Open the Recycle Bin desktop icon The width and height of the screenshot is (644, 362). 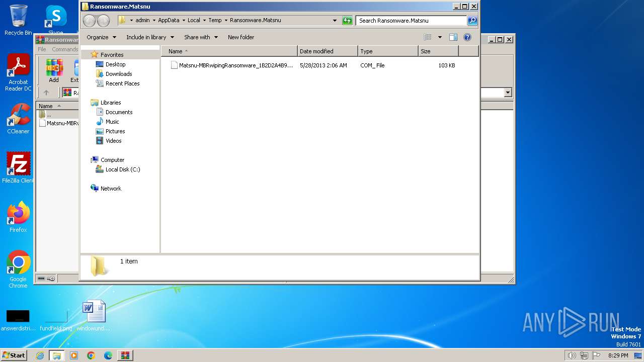[x=18, y=20]
